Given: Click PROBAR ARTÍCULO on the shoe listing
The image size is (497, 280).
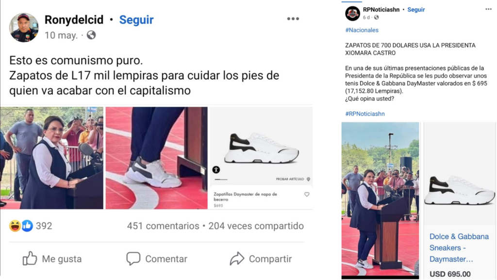Looking at the screenshot, I should 290,179.
